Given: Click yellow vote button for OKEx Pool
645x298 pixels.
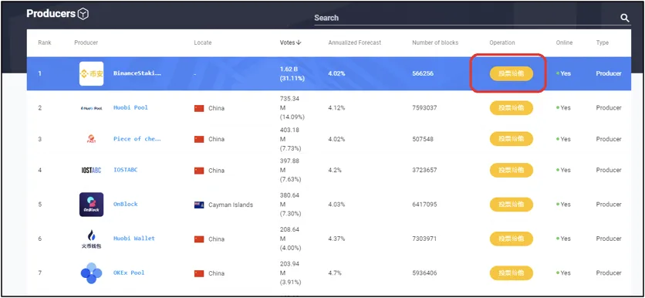Looking at the screenshot, I should (512, 273).
